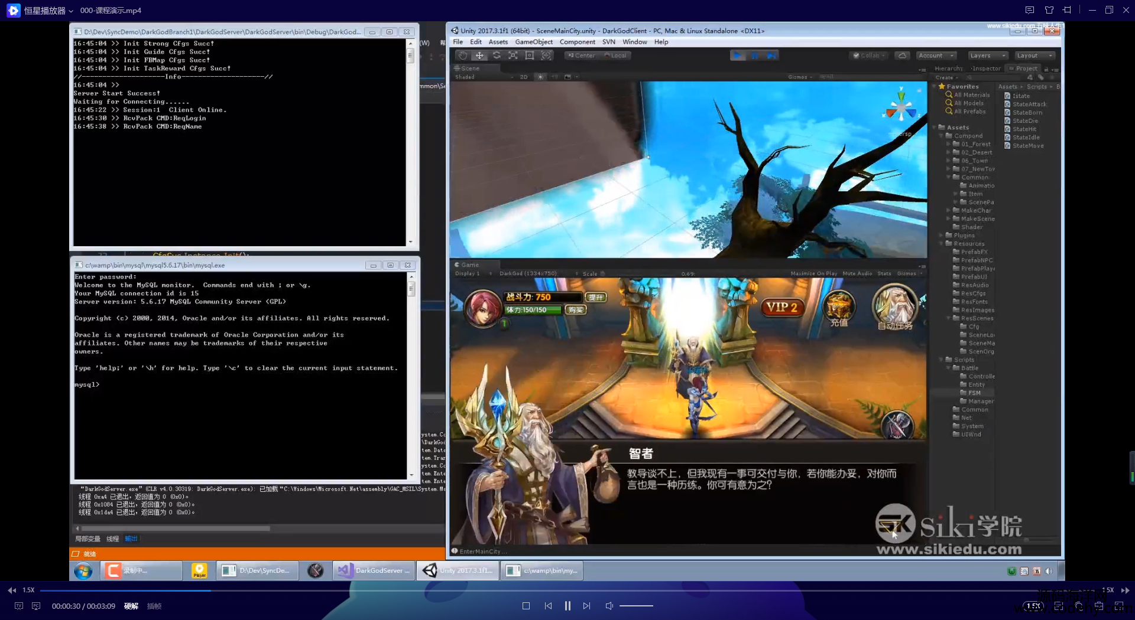Adjust the player volume slider

(636, 606)
